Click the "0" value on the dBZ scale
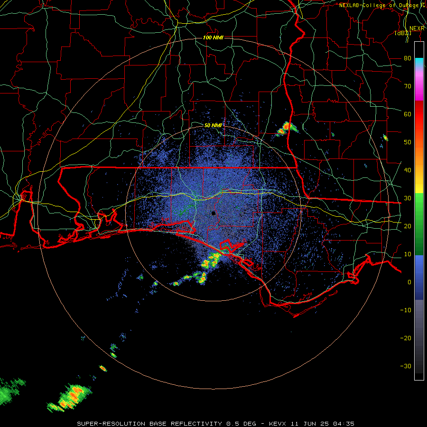Screen dimensions: 427x427 pos(409,282)
